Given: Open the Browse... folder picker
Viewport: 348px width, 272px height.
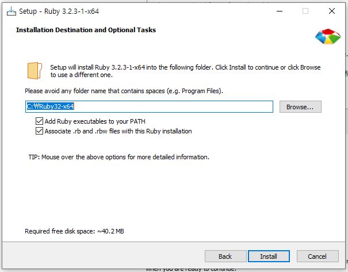Looking at the screenshot, I should [x=300, y=107].
